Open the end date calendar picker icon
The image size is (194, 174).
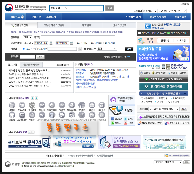pyautogui.click(x=71, y=43)
